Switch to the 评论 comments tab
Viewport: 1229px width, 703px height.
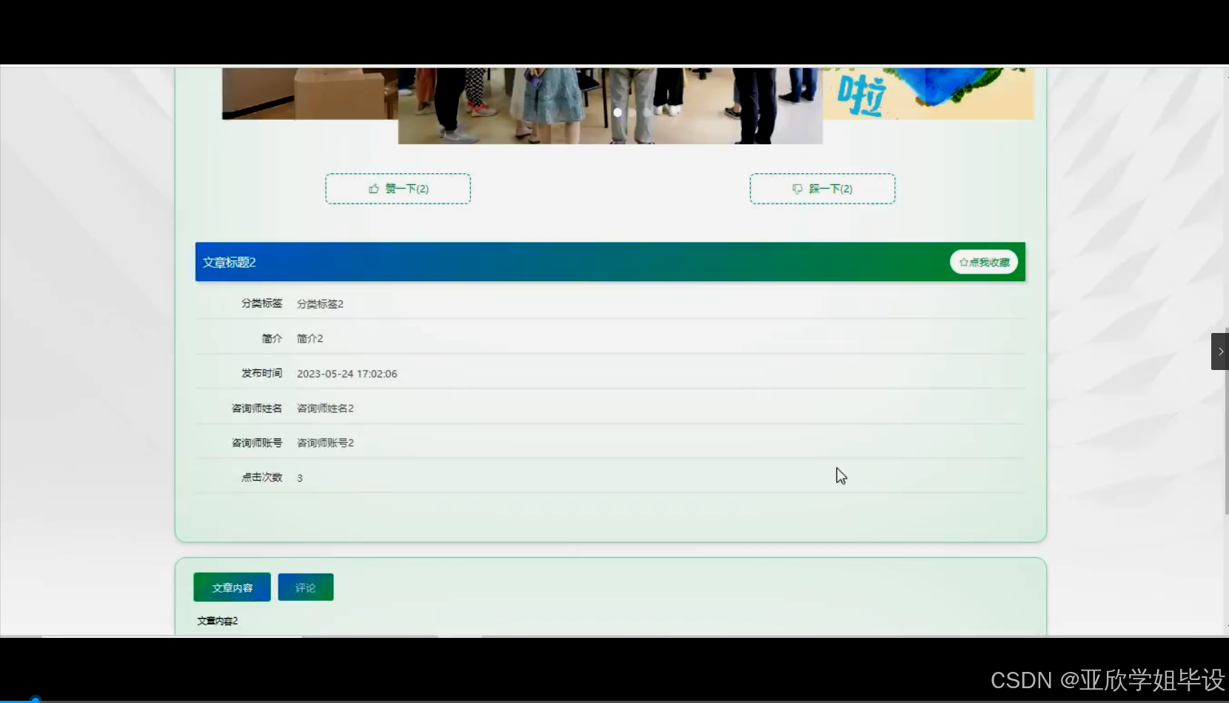[x=305, y=587]
